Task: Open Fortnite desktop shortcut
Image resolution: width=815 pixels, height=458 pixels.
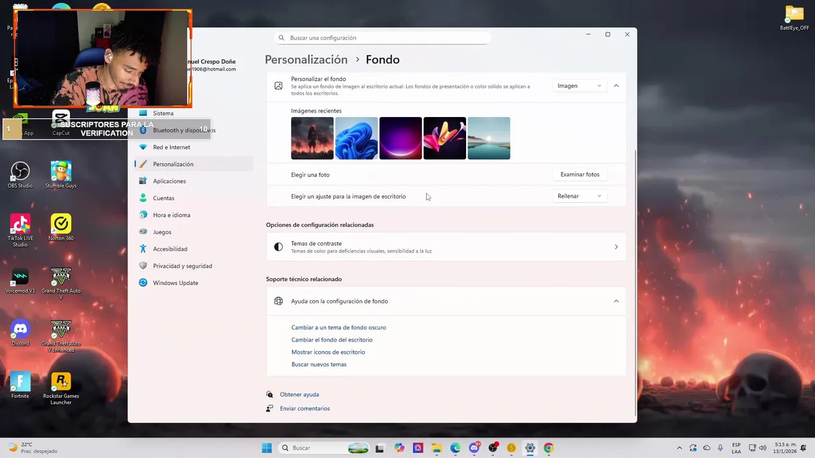Action: tap(20, 385)
